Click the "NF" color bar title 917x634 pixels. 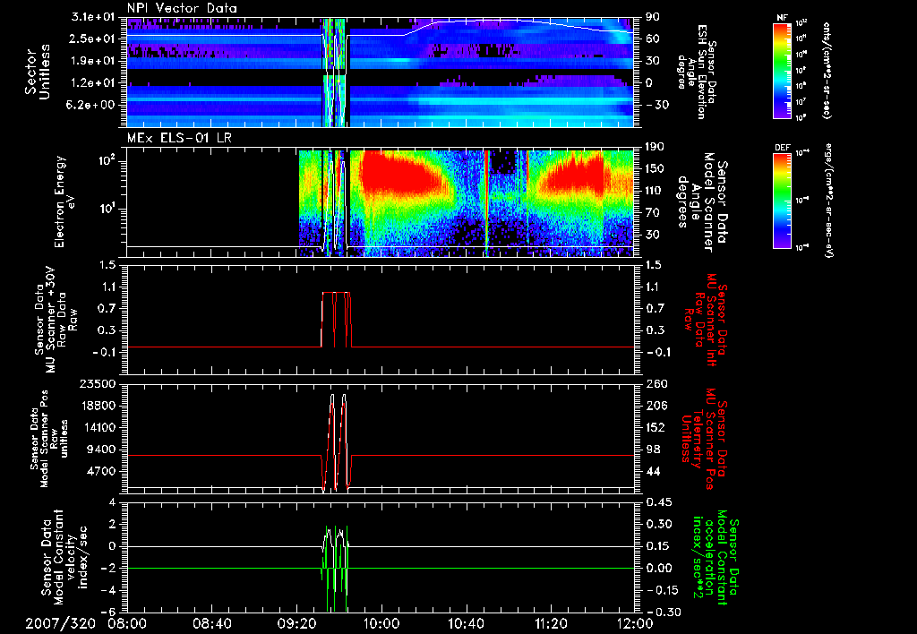(782, 18)
